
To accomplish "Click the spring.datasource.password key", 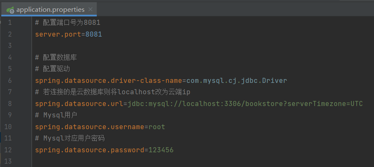I will point(90,150).
